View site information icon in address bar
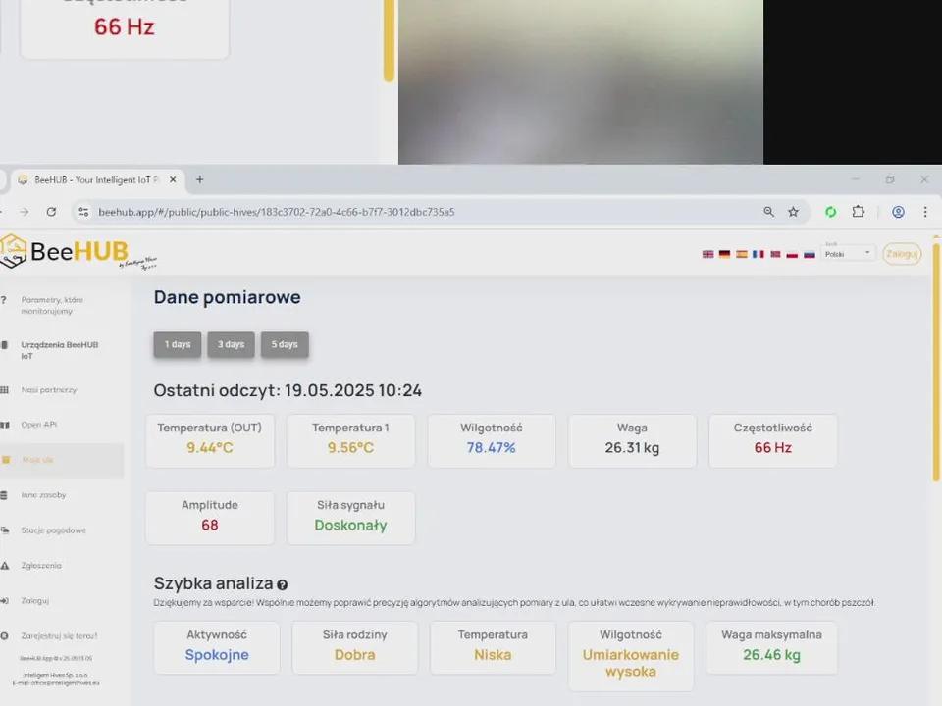 (83, 212)
